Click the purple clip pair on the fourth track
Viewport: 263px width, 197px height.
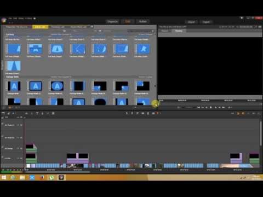(78, 158)
